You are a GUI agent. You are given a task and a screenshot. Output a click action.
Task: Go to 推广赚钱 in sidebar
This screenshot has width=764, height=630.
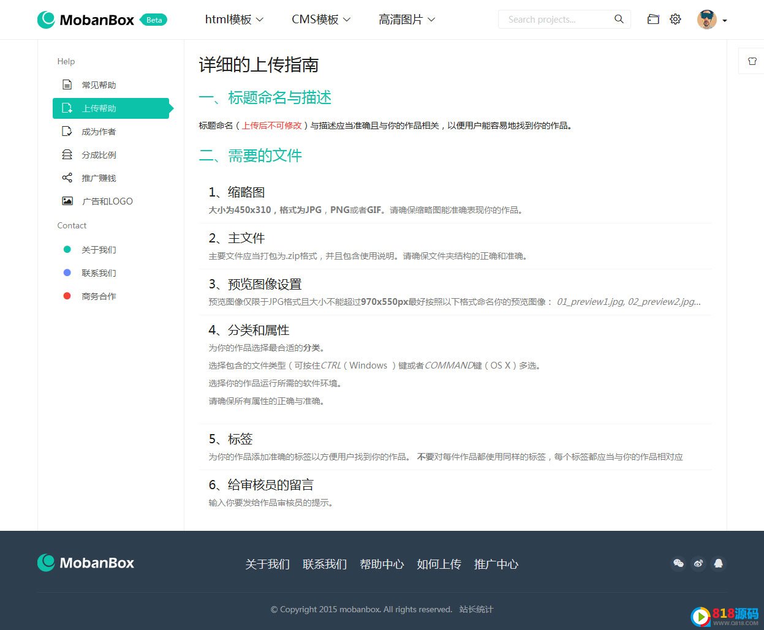pos(99,178)
